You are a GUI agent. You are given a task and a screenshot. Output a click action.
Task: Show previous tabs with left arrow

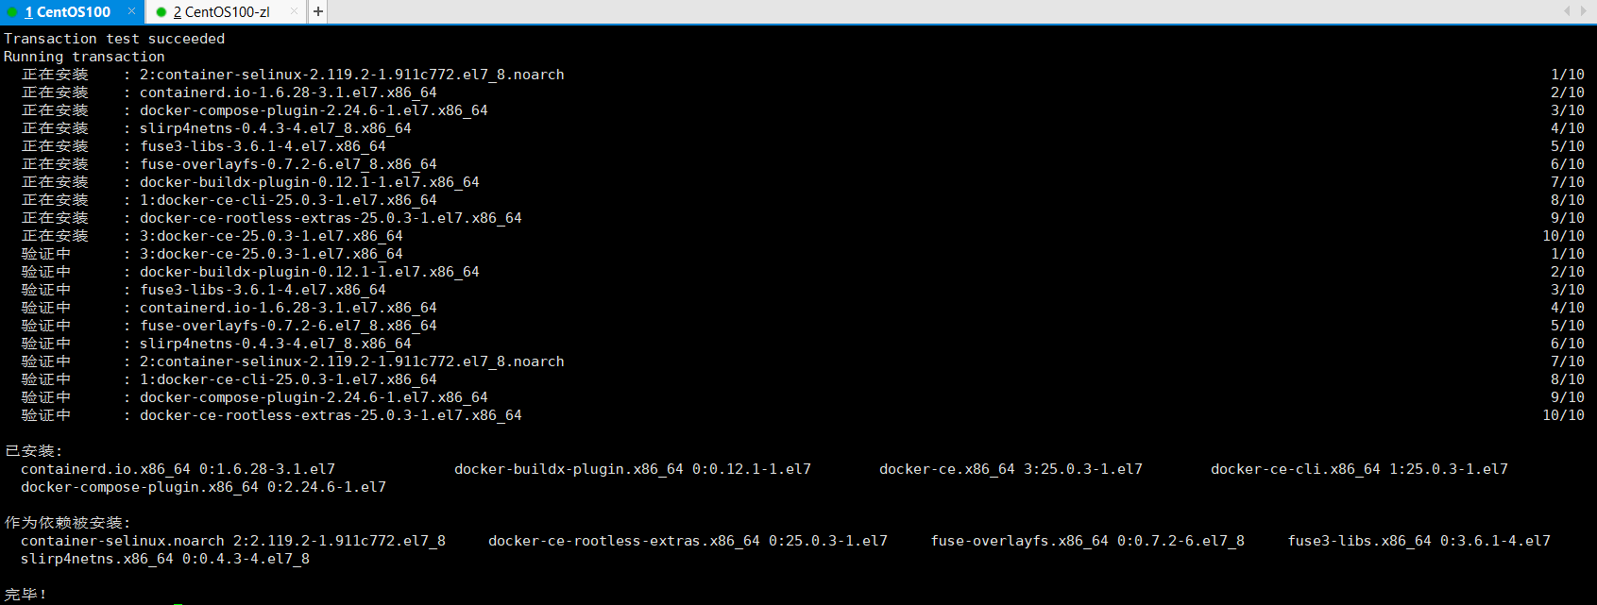click(1568, 11)
